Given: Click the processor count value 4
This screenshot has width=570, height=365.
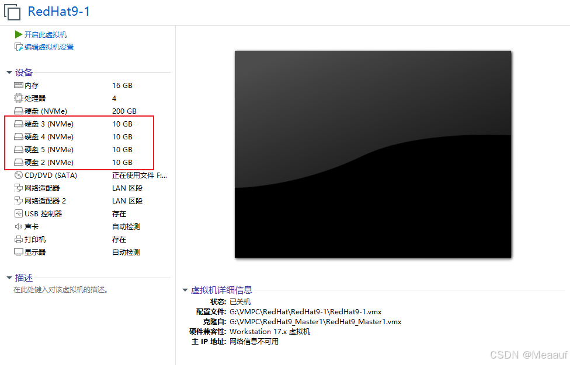Looking at the screenshot, I should [114, 99].
